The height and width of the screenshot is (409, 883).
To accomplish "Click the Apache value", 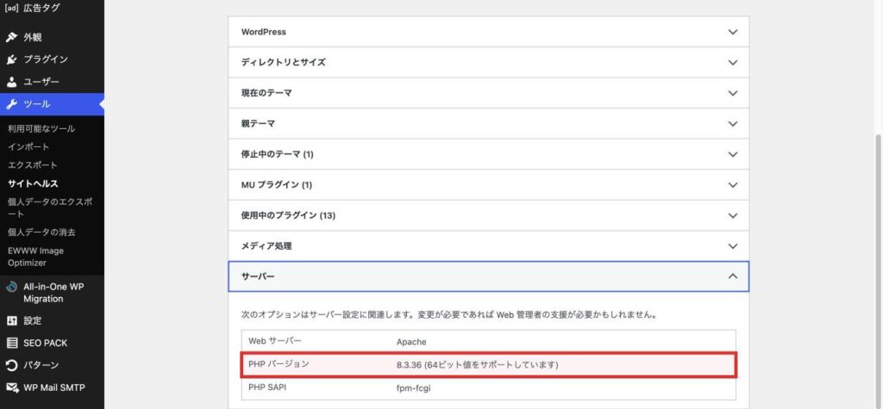I will pyautogui.click(x=411, y=342).
